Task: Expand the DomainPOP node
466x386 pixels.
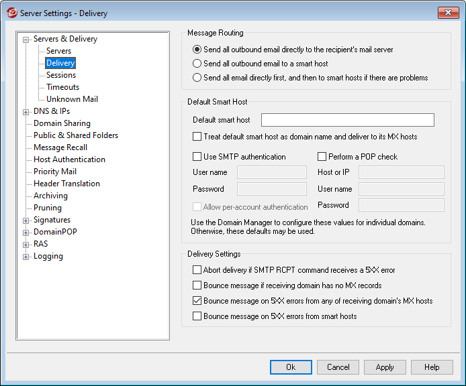Action: 26,233
